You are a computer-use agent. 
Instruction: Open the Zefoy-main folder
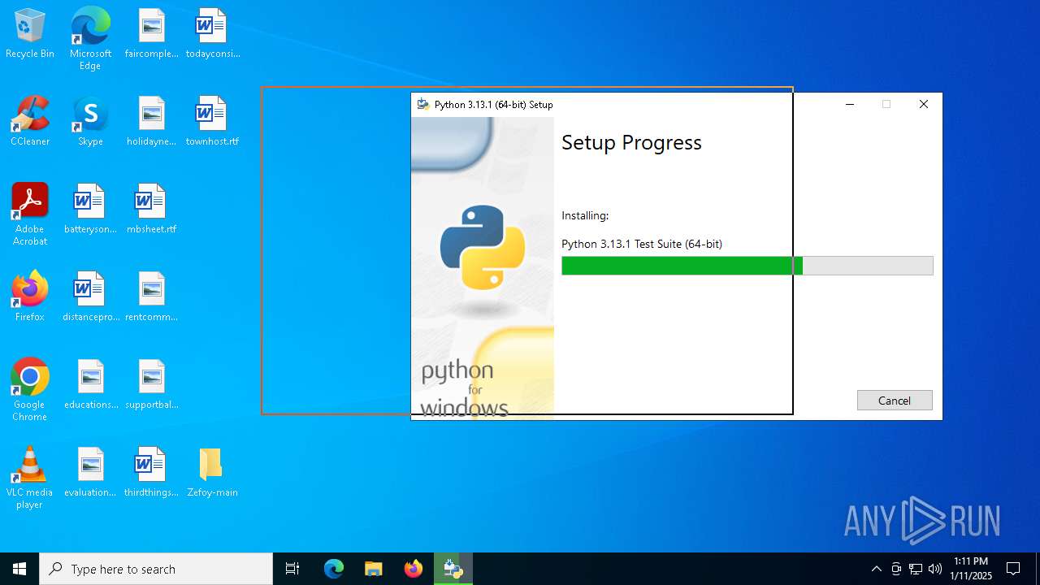pyautogui.click(x=212, y=473)
